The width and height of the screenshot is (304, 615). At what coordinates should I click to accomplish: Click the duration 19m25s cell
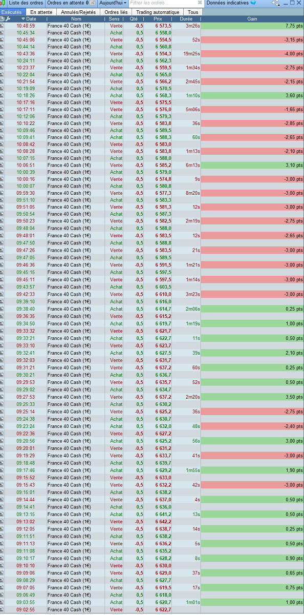tap(187, 53)
